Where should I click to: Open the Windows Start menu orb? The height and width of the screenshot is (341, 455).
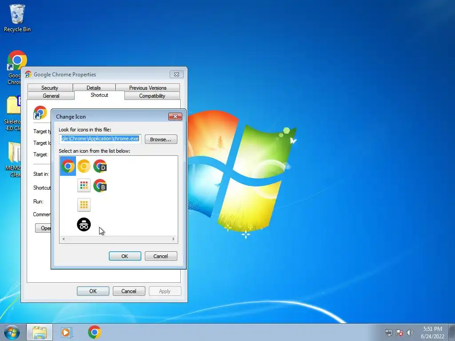tap(12, 332)
